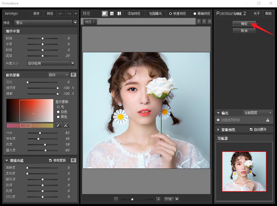277x206 pixels.
Task: Pick skin color with eyedropper tool
Action: click(x=59, y=125)
